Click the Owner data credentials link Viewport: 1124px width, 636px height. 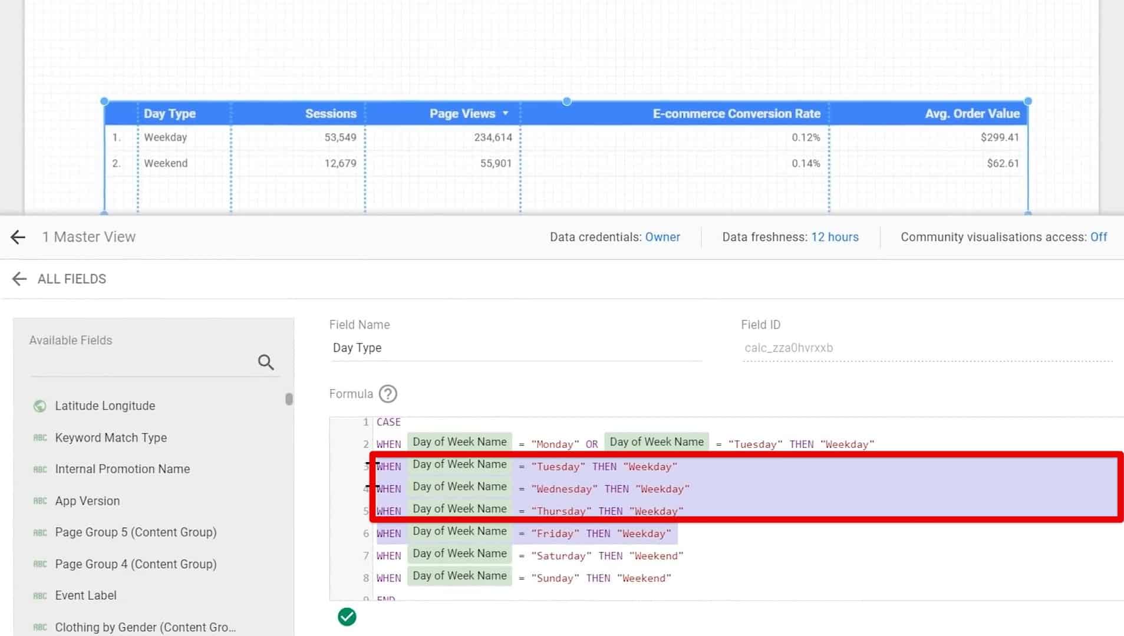(662, 237)
